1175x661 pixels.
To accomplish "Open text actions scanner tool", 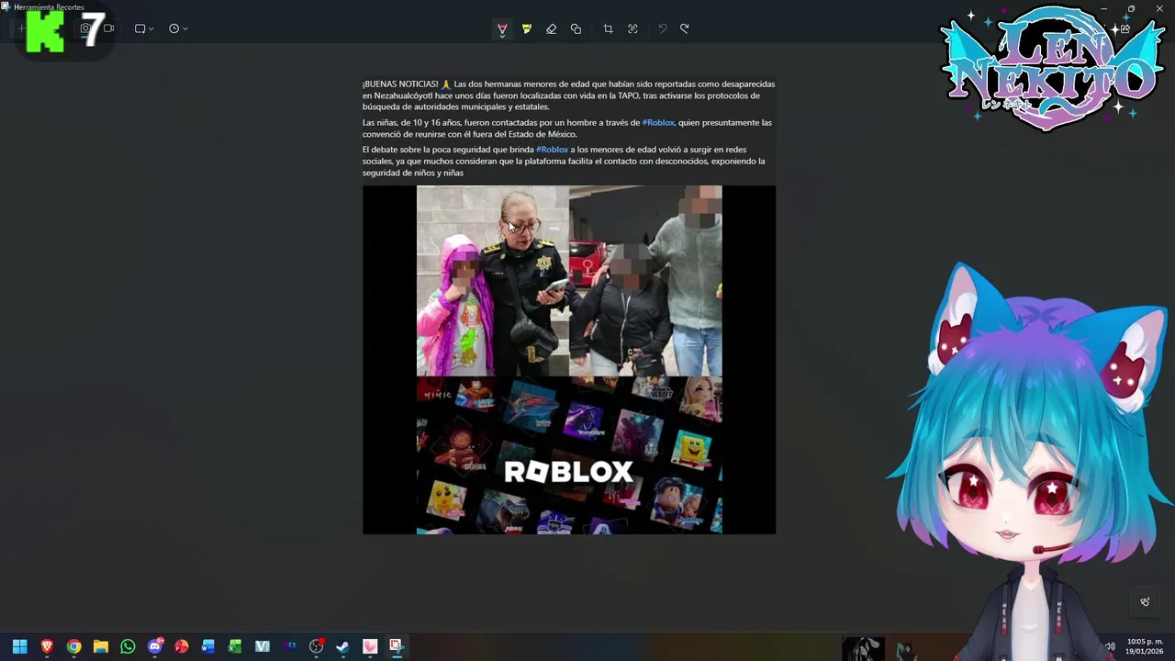I will (x=632, y=29).
